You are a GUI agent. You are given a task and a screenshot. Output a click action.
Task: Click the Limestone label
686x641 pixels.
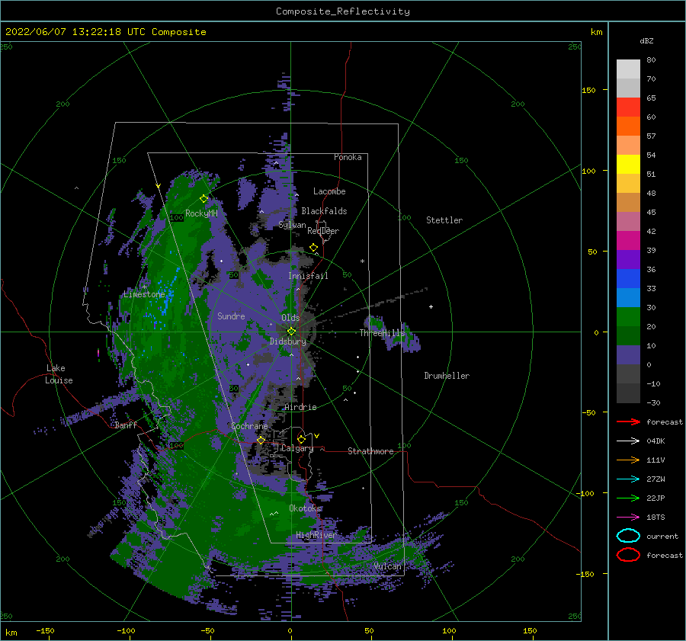[144, 294]
